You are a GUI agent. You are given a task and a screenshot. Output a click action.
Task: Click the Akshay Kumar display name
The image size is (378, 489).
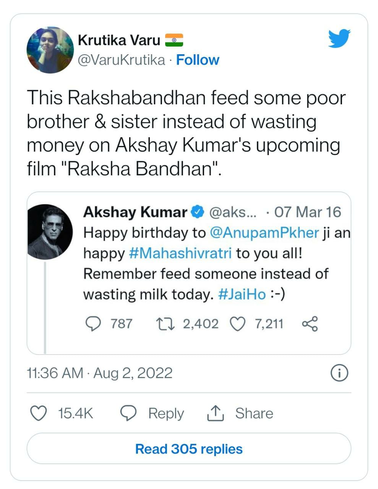135,212
